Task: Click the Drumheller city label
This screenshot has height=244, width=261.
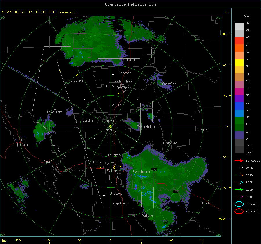Action: pos(170,143)
